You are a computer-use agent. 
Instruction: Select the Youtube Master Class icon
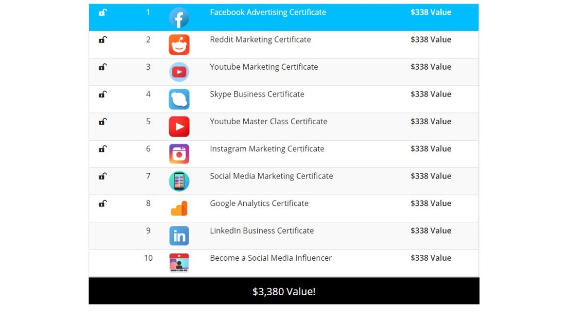179,126
